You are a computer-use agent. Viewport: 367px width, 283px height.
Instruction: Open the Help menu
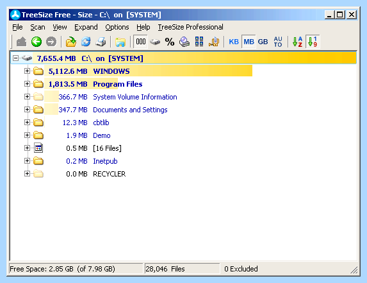143,27
